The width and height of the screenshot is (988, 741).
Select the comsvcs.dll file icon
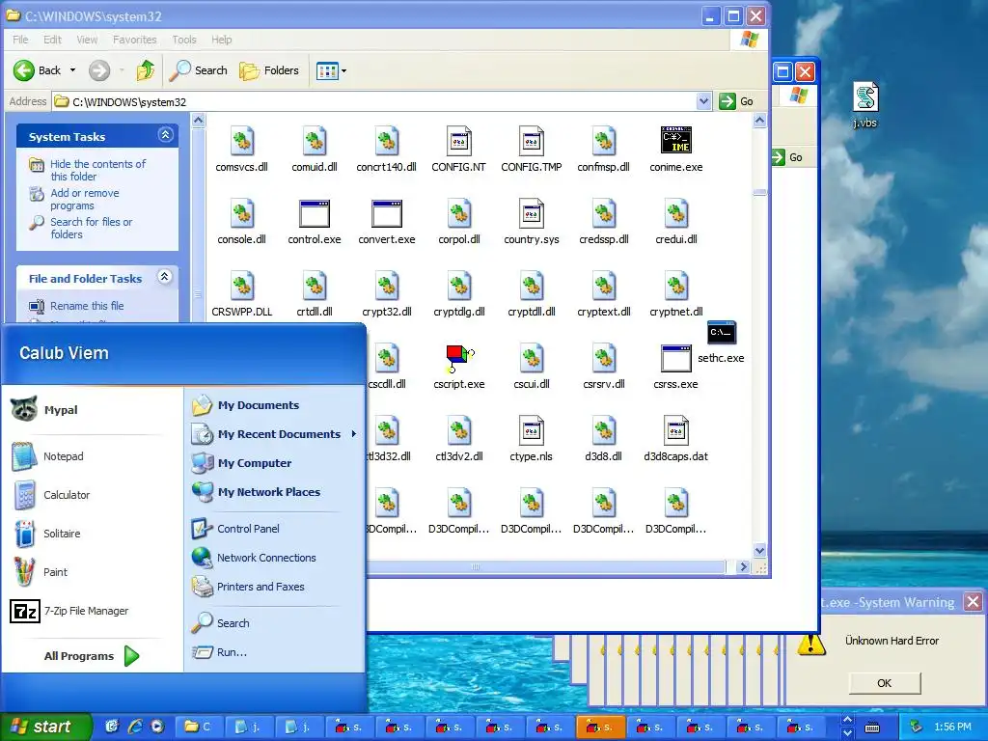tap(242, 141)
